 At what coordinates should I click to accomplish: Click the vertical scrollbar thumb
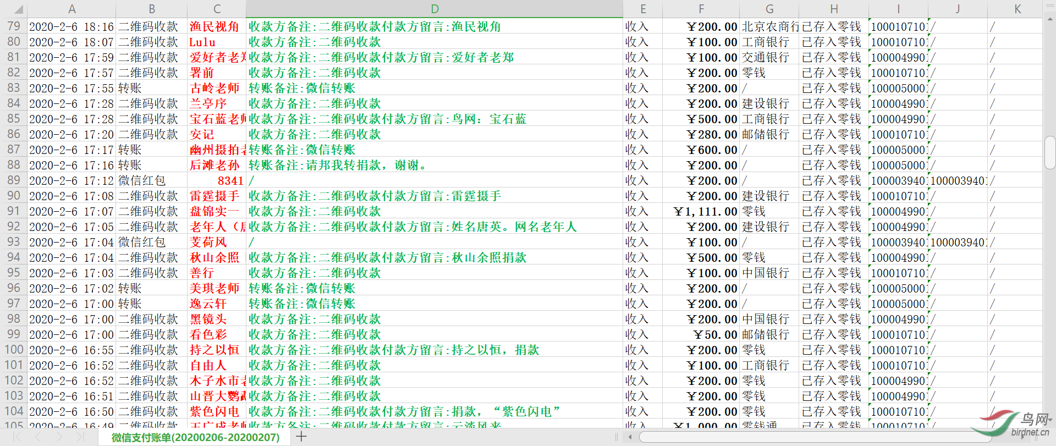pyautogui.click(x=1049, y=152)
